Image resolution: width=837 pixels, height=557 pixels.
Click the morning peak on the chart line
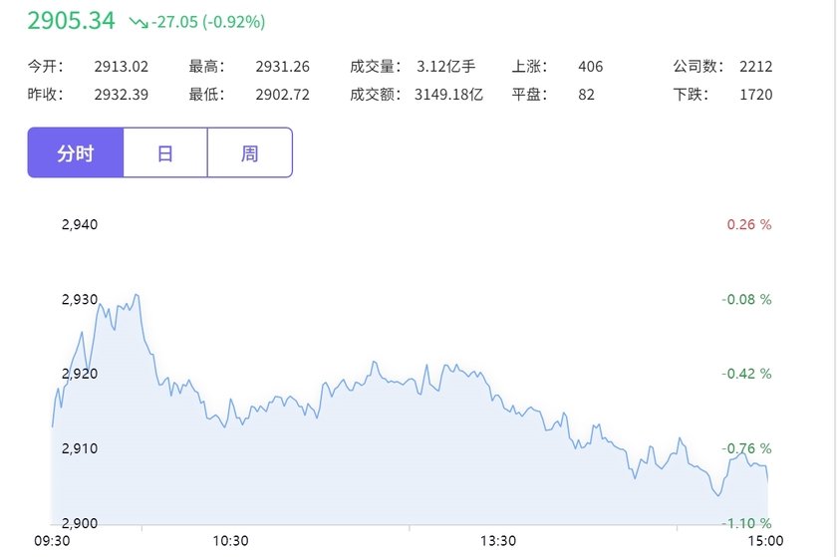[137, 295]
